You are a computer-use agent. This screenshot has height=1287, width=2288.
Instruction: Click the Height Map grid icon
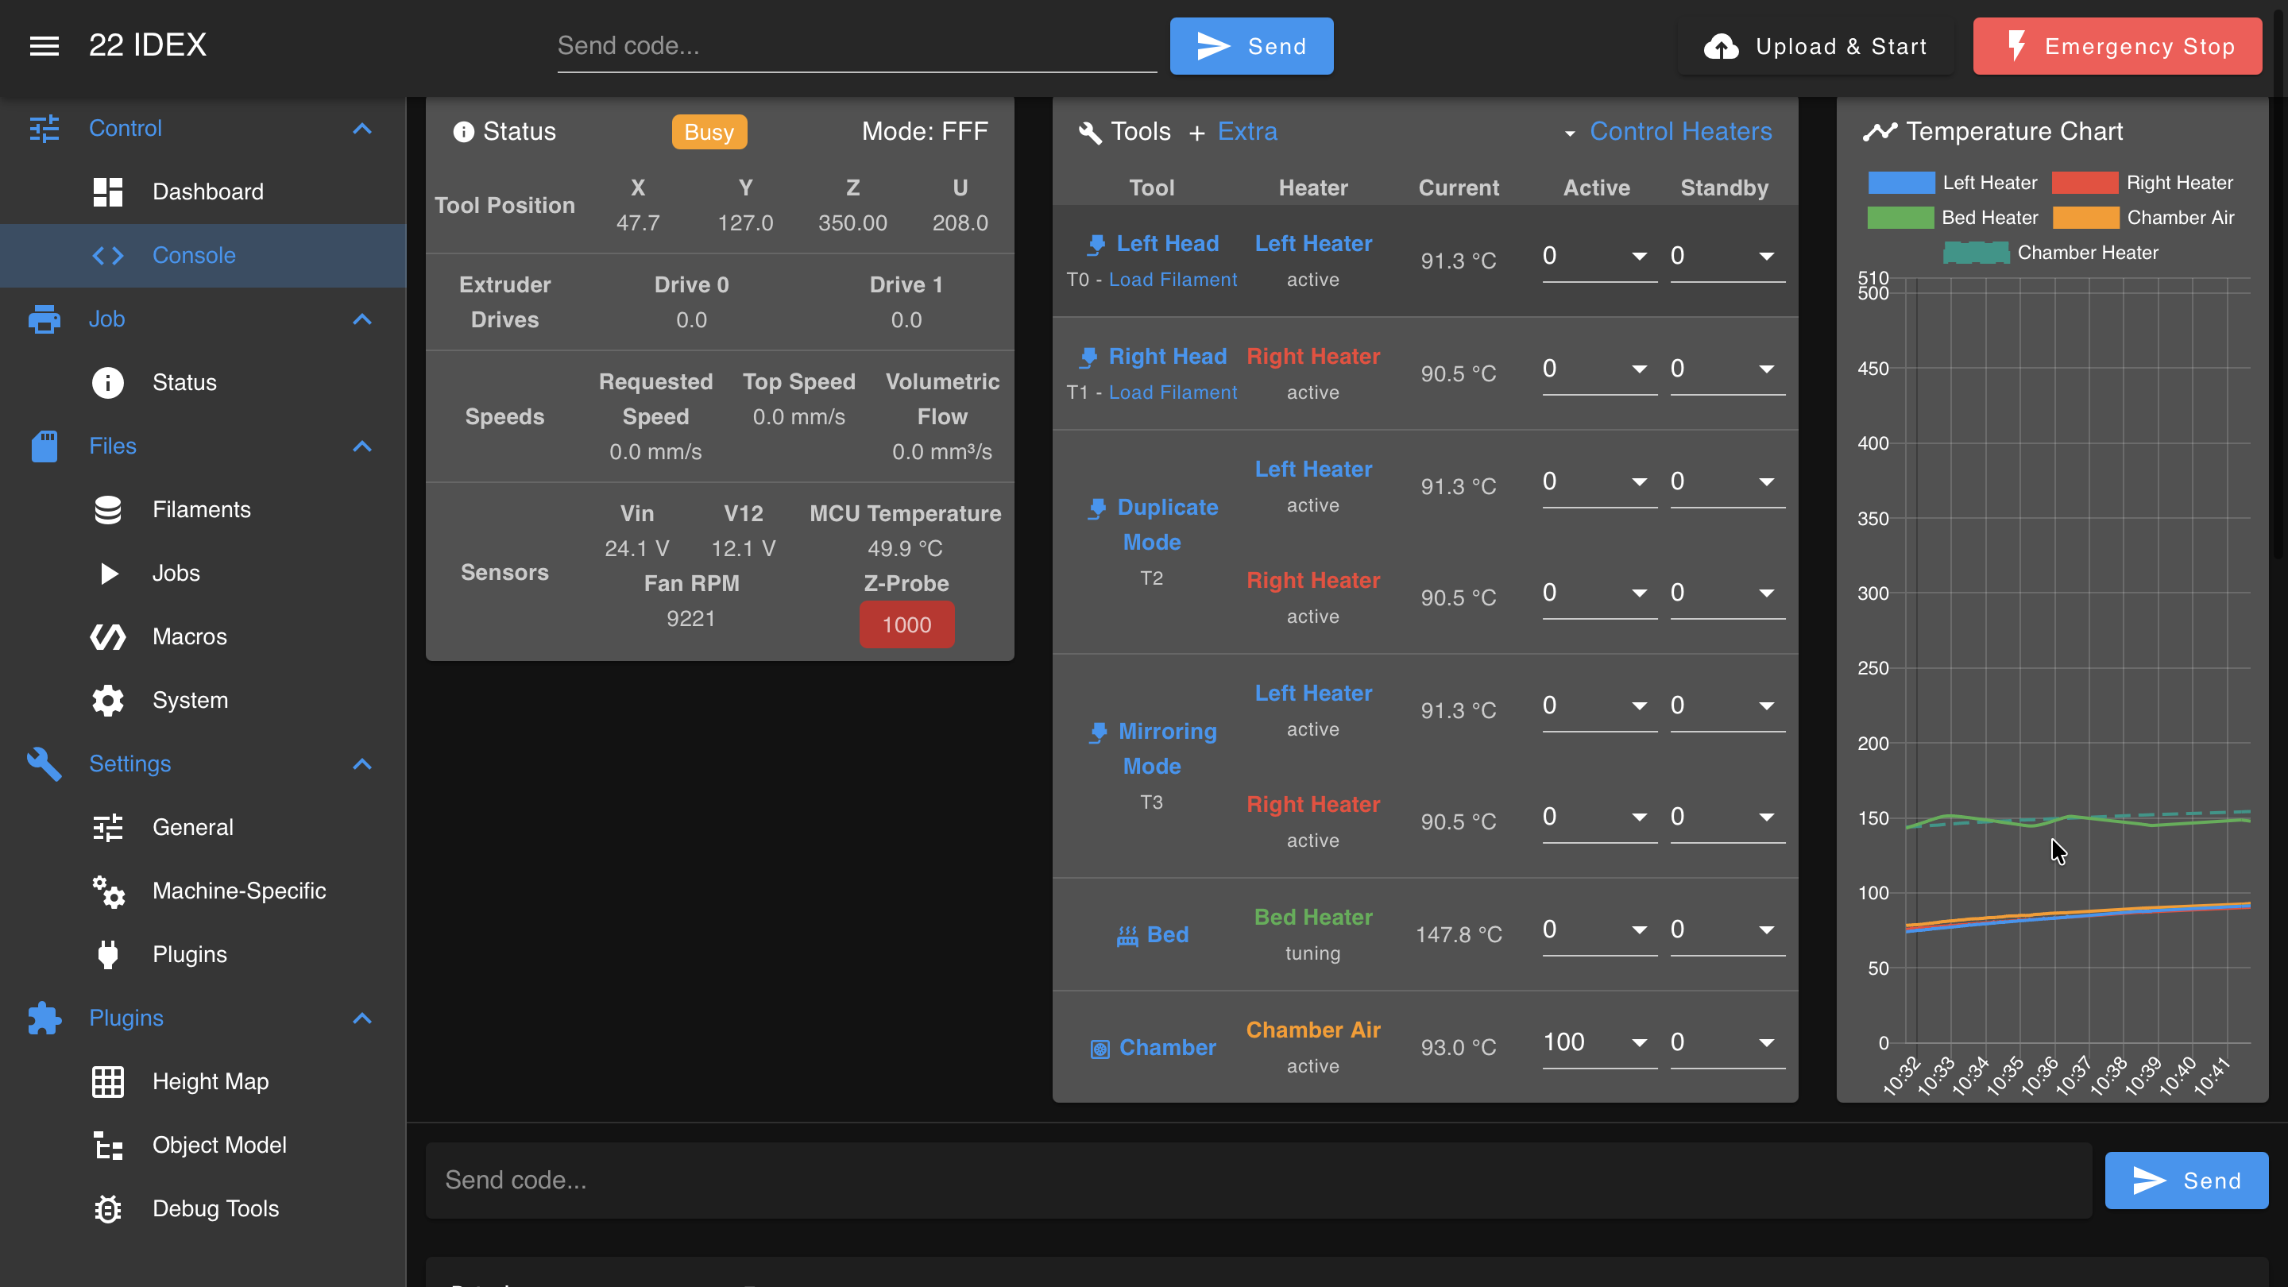click(107, 1082)
